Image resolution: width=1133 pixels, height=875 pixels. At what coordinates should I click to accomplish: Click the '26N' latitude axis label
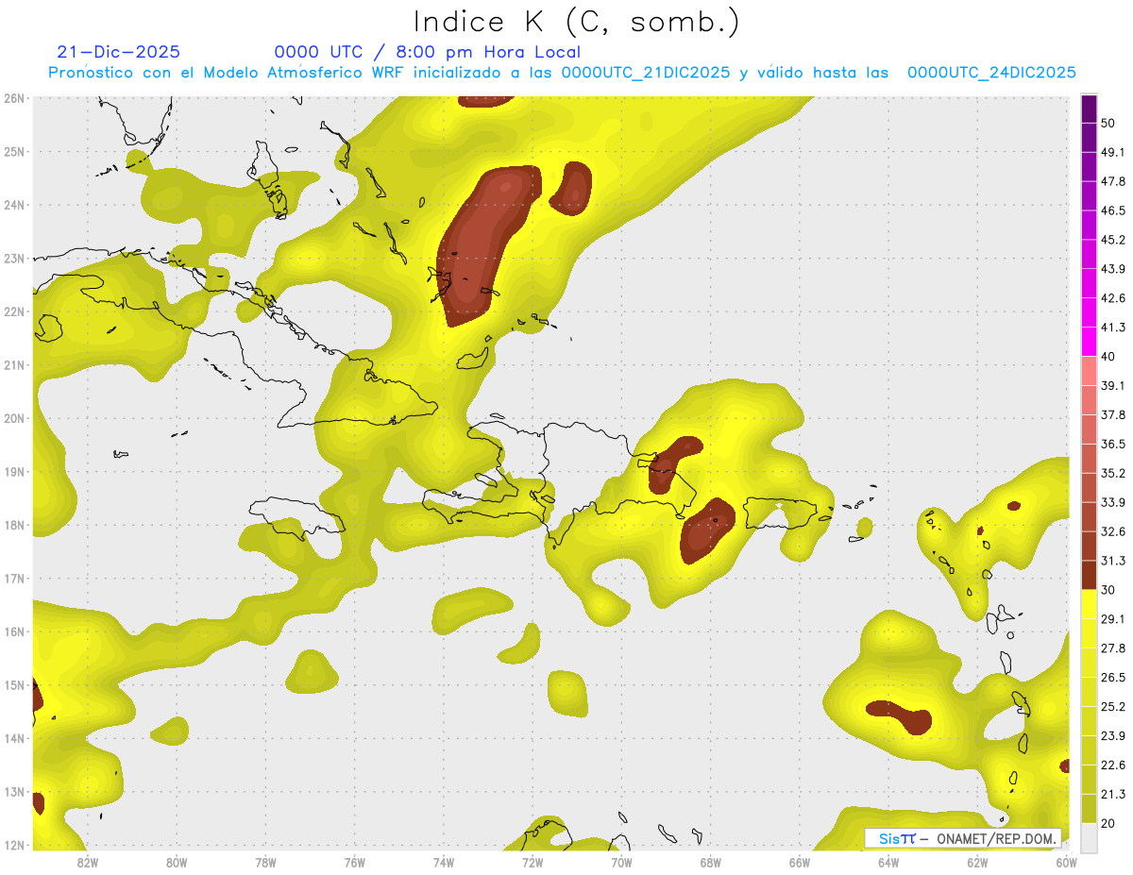[14, 98]
